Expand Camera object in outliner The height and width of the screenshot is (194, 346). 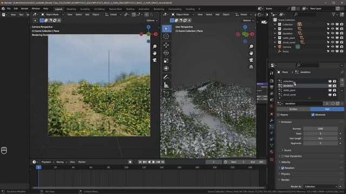coord(275,47)
